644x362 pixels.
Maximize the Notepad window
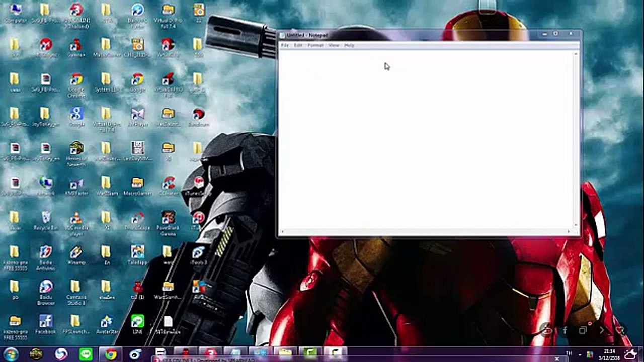pyautogui.click(x=556, y=34)
